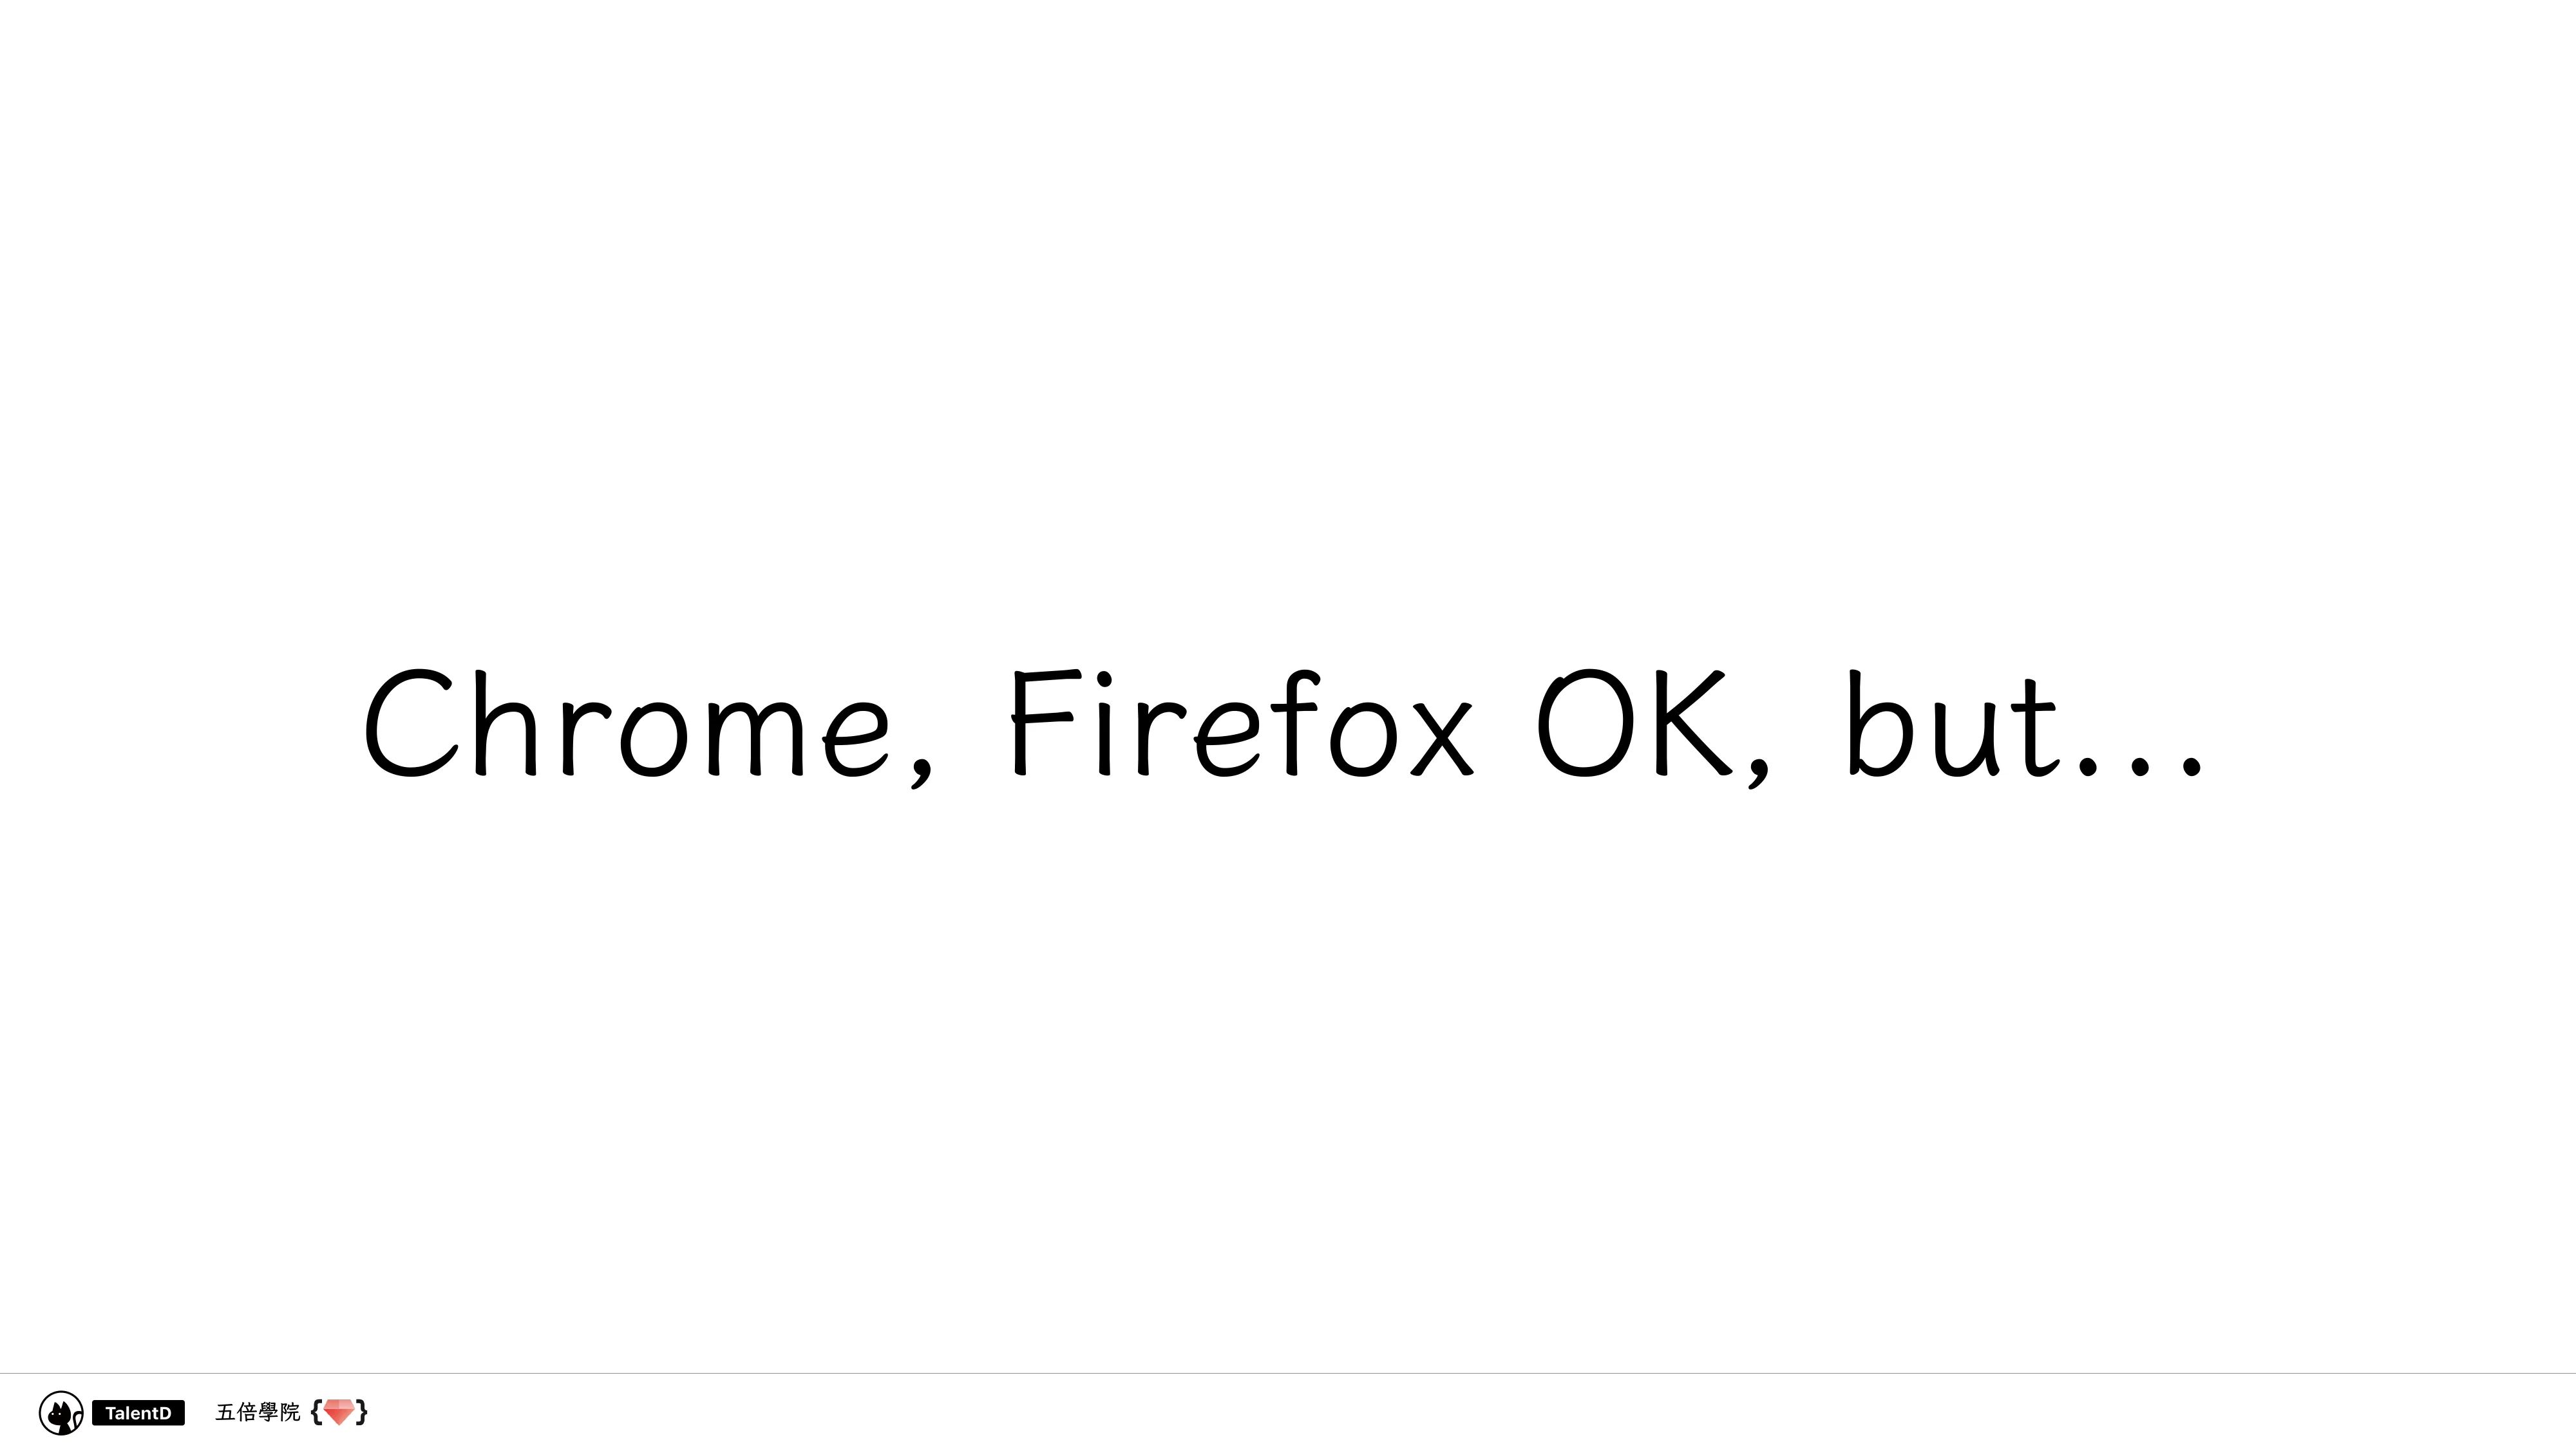Click the word "Chrome" in the headline
Screen dimensions: 2576x1449
tap(627, 723)
